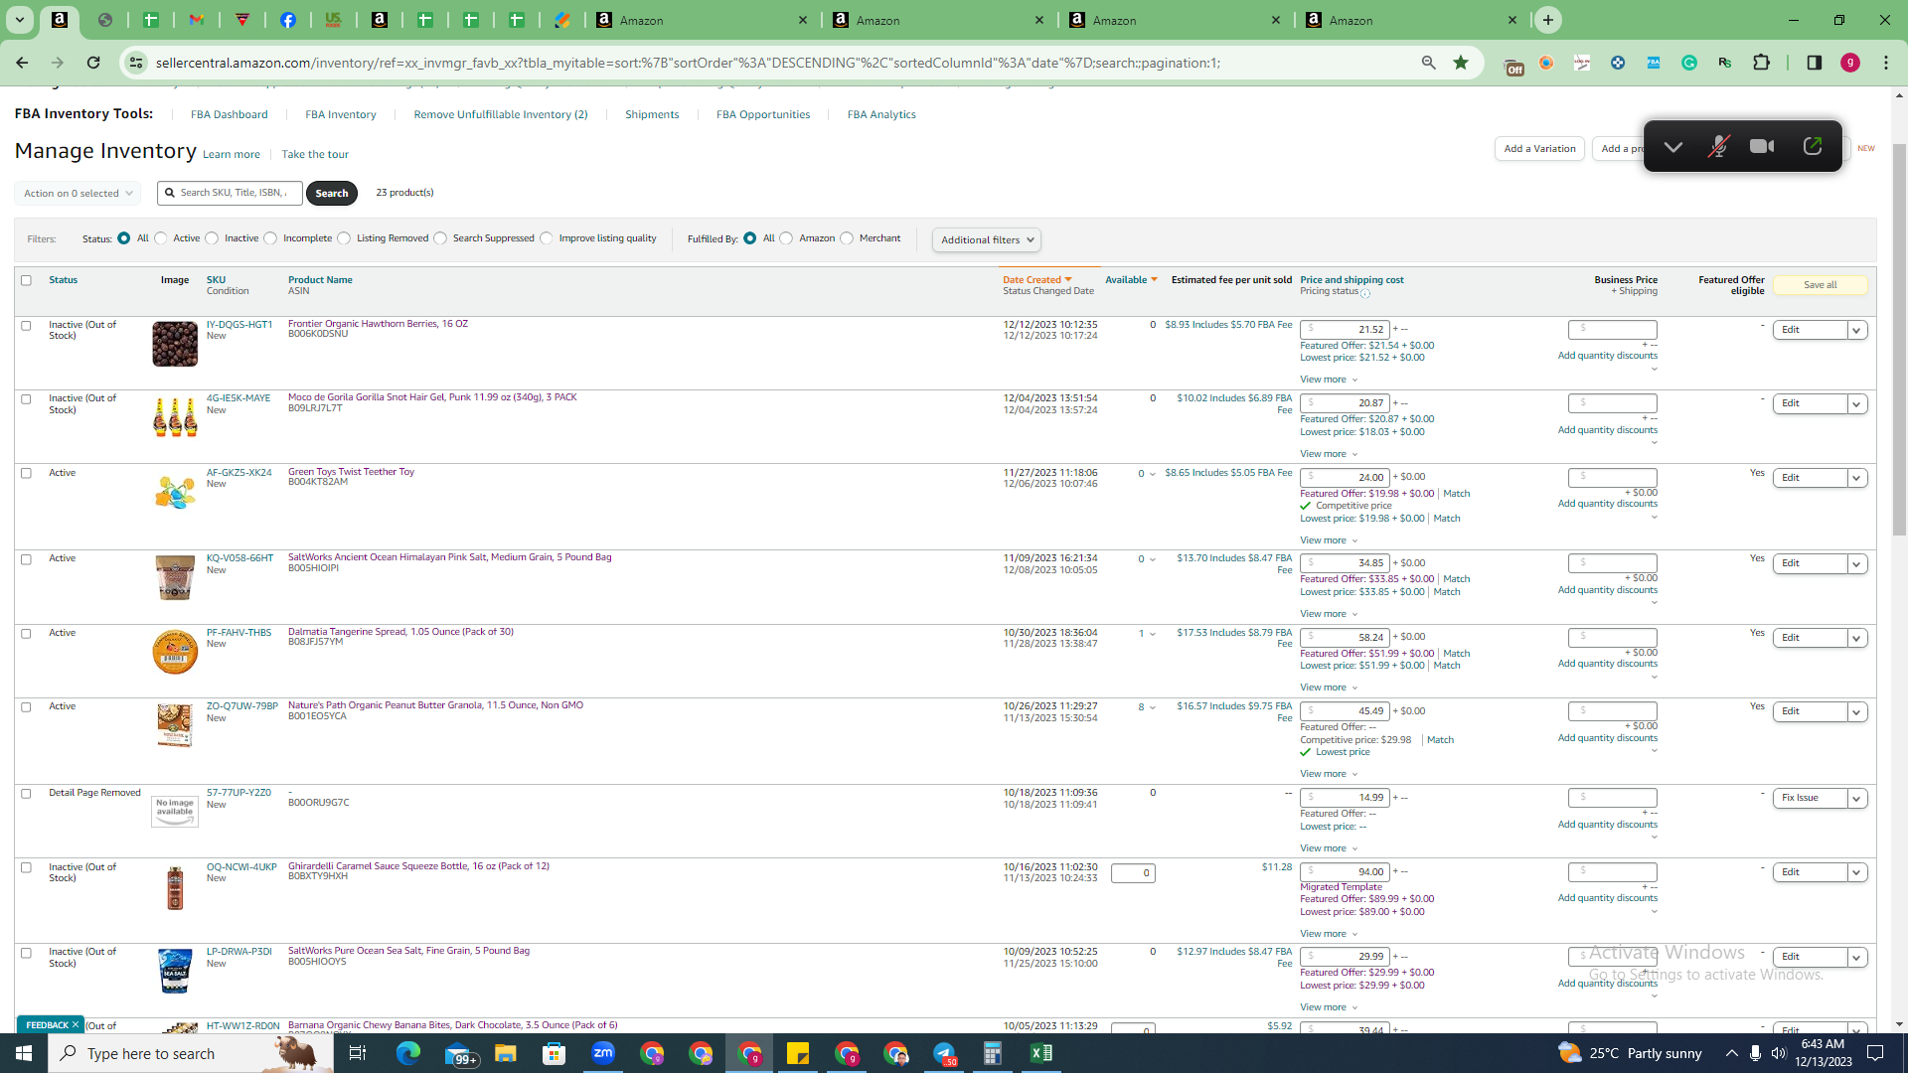Check the select-all products checkbox
This screenshot has width=1908, height=1073.
26,280
